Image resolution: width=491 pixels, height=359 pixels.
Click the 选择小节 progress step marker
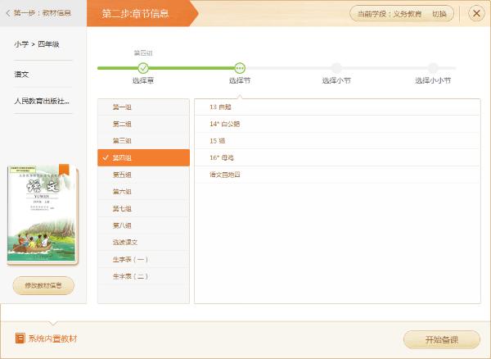[336, 68]
